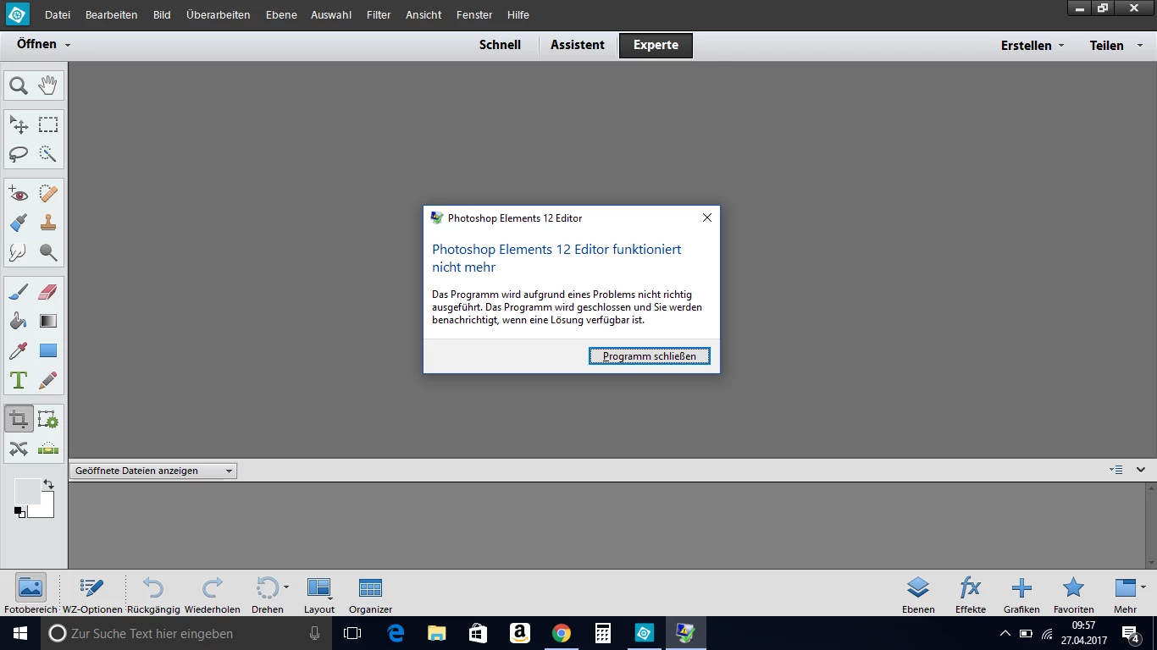The width and height of the screenshot is (1157, 650).
Task: Select the blue Rectangle shape tool
Action: click(x=48, y=350)
